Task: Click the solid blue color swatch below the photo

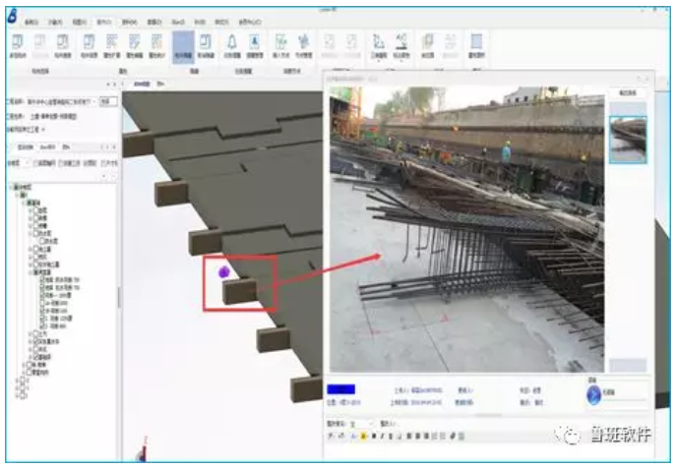Action: (340, 389)
